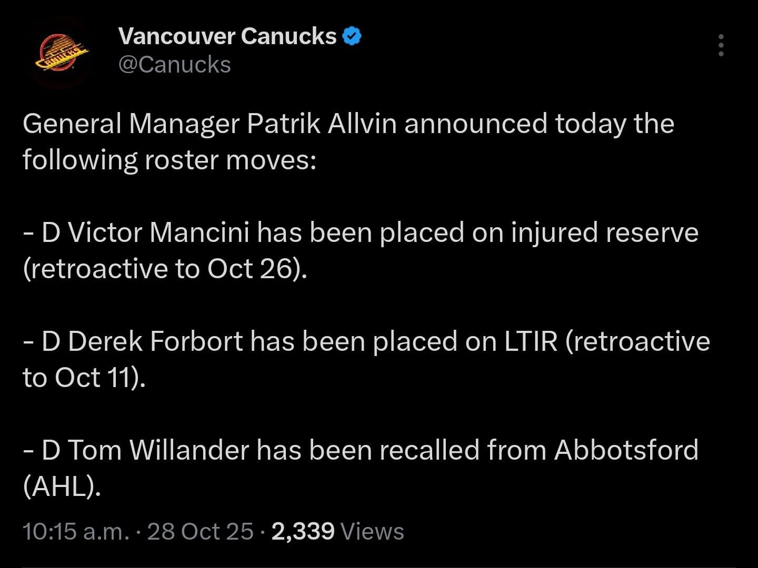Open the @Canucks handle link
The height and width of the screenshot is (568, 758).
175,65
